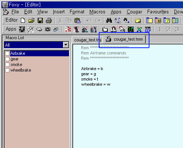Click the first yellow column-list icon
The width and height of the screenshot is (183, 148).
(x=149, y=21)
